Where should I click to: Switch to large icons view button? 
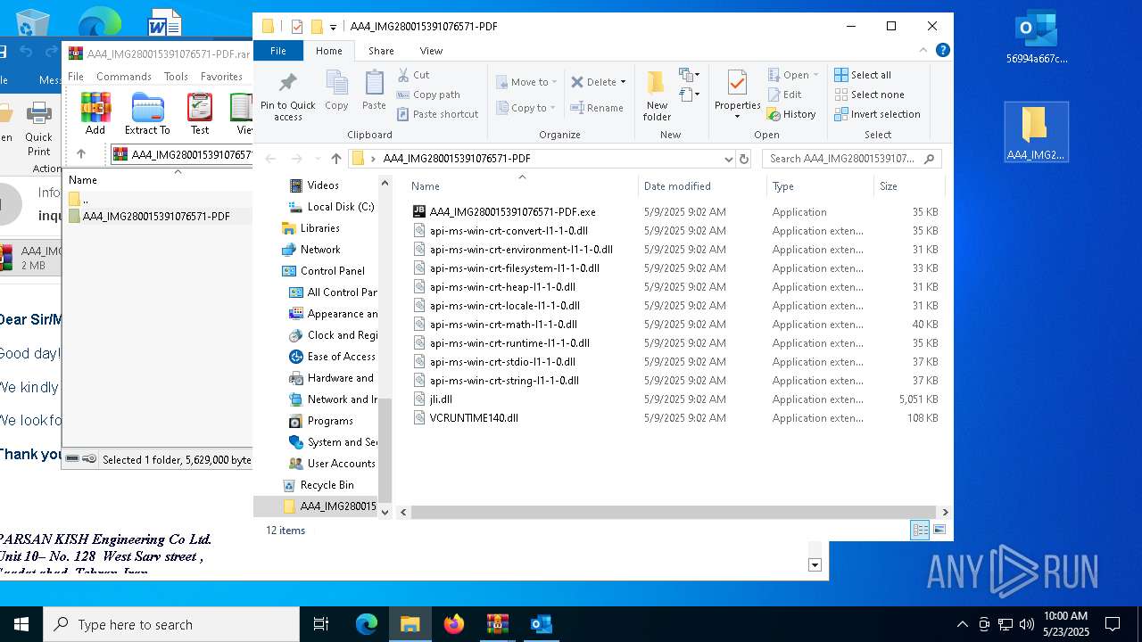[x=939, y=530]
